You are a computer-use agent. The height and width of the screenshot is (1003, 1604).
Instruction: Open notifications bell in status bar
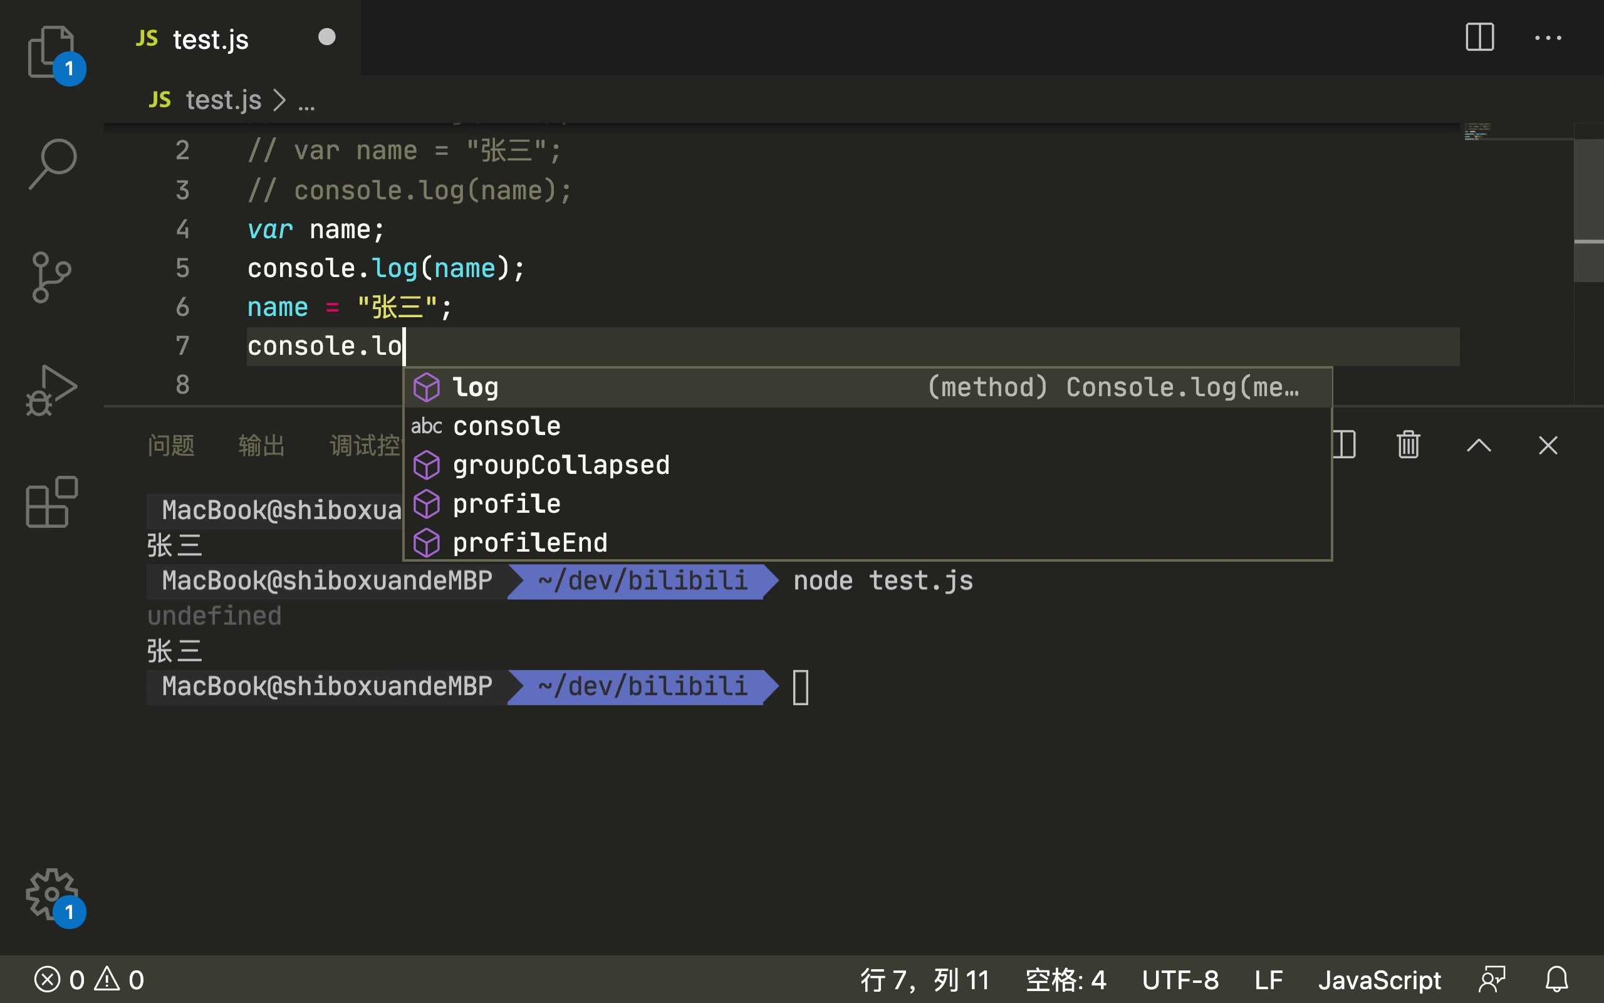coord(1557,979)
